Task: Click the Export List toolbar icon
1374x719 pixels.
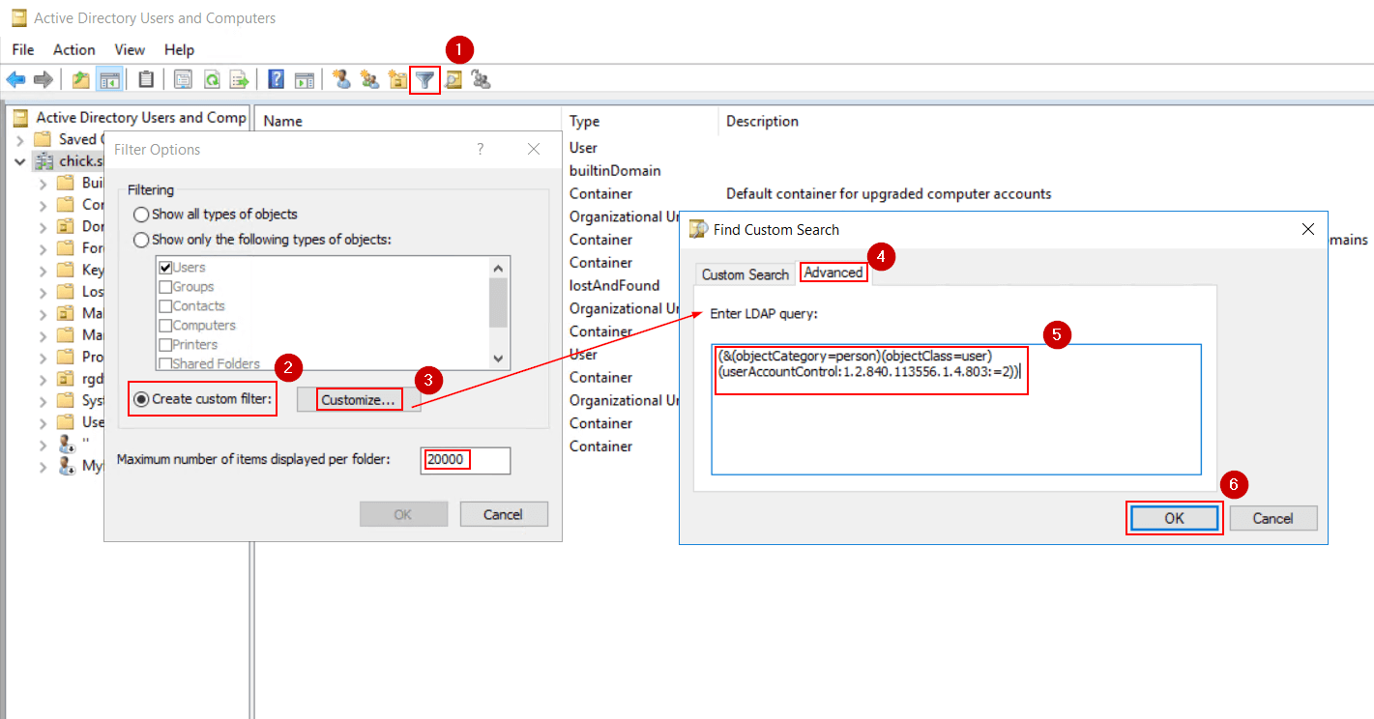Action: click(240, 78)
